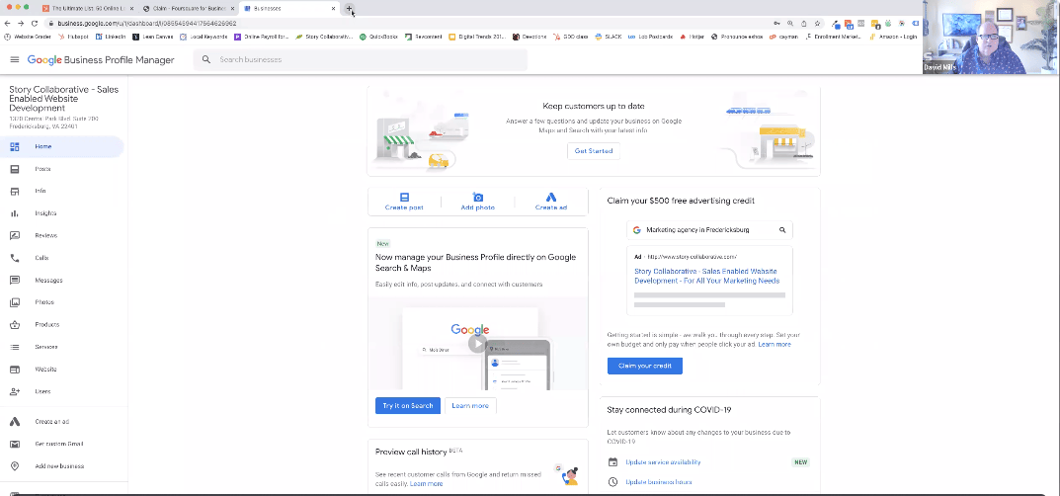Open Update business hours link
The image size is (1060, 496).
pyautogui.click(x=659, y=482)
